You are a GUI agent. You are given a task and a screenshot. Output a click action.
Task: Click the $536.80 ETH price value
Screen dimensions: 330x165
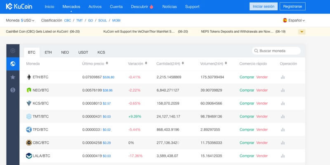coord(108,77)
